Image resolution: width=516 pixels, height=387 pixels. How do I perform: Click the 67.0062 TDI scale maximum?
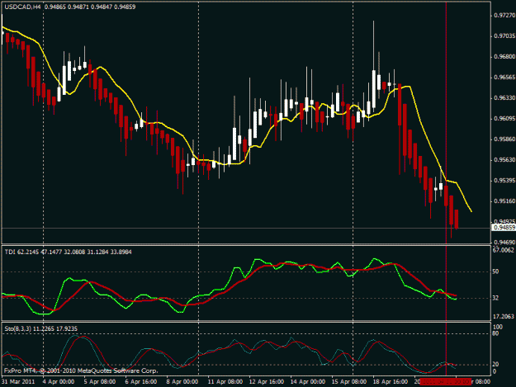(503, 250)
